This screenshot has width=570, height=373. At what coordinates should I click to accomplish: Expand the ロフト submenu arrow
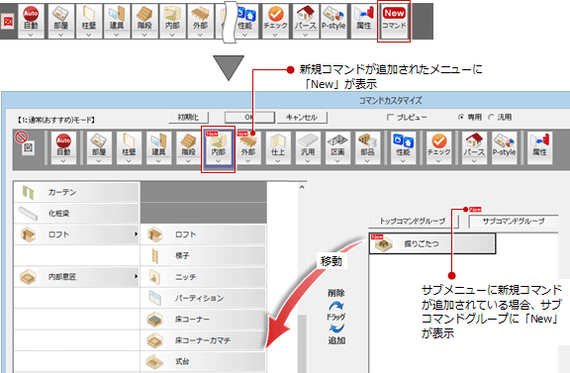click(x=136, y=234)
